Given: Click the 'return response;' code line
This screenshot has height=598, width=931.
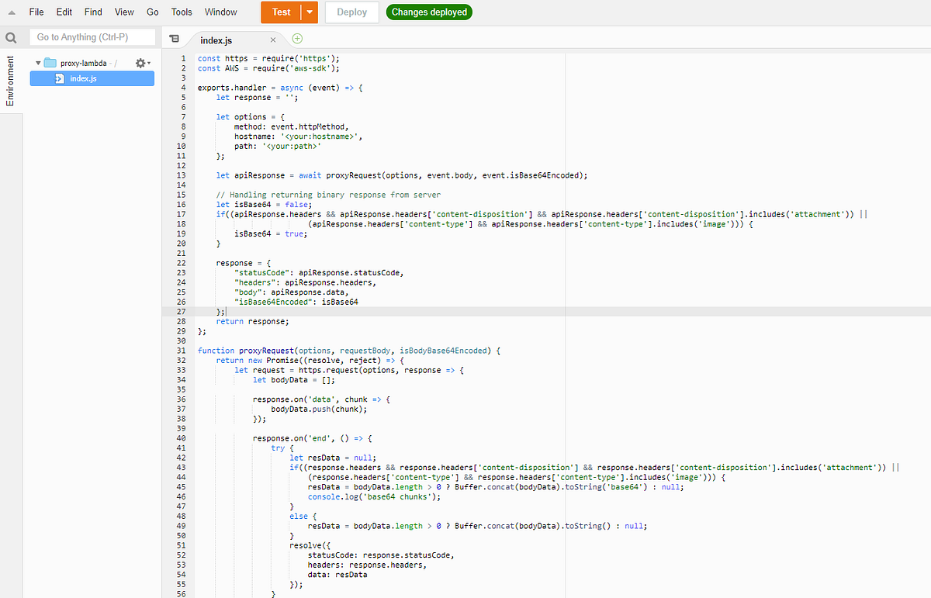Looking at the screenshot, I should click(x=252, y=321).
